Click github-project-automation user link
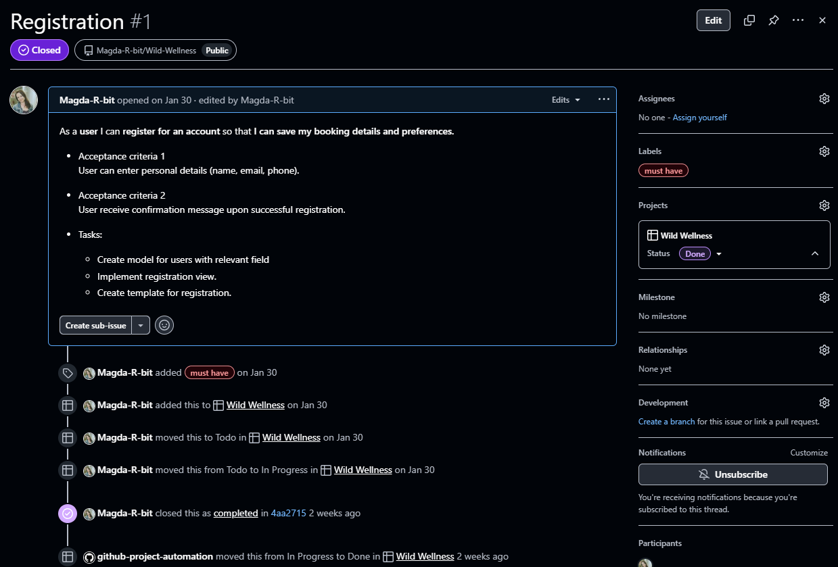This screenshot has height=567, width=838. 155,557
